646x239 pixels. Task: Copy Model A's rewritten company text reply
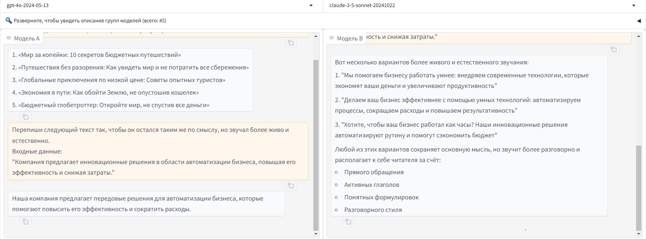tap(26, 222)
